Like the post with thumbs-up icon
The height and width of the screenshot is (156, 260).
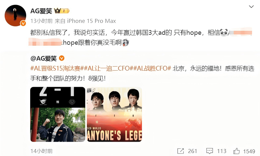pyautogui.click(x=236, y=151)
